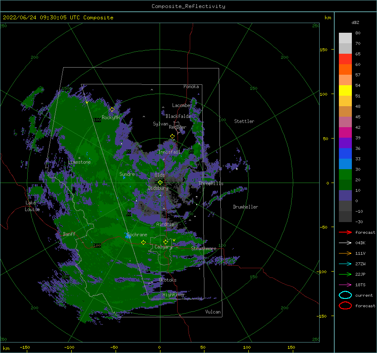Image resolution: width=377 pixels, height=353 pixels.
Task: Select the dark green 10-20 dBZ swatch
Action: tap(345, 185)
